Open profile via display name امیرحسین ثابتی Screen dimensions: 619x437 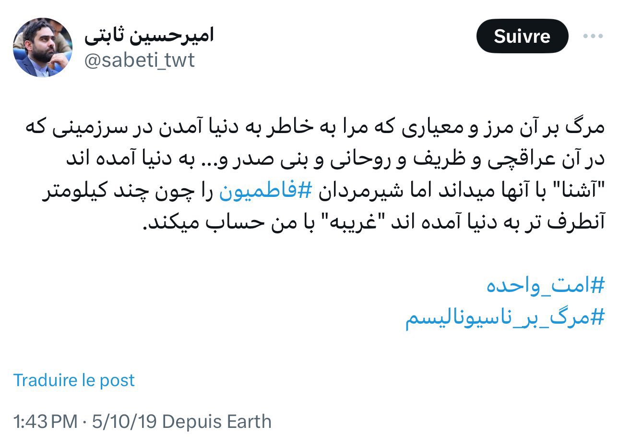point(149,35)
